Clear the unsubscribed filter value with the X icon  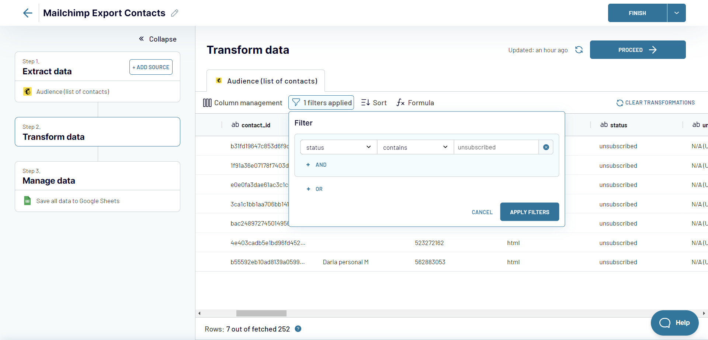(546, 147)
